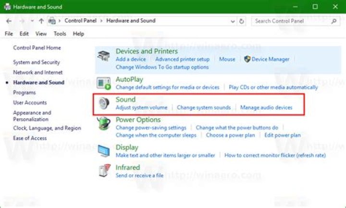
Task: Open the File menu
Action: 9,34
